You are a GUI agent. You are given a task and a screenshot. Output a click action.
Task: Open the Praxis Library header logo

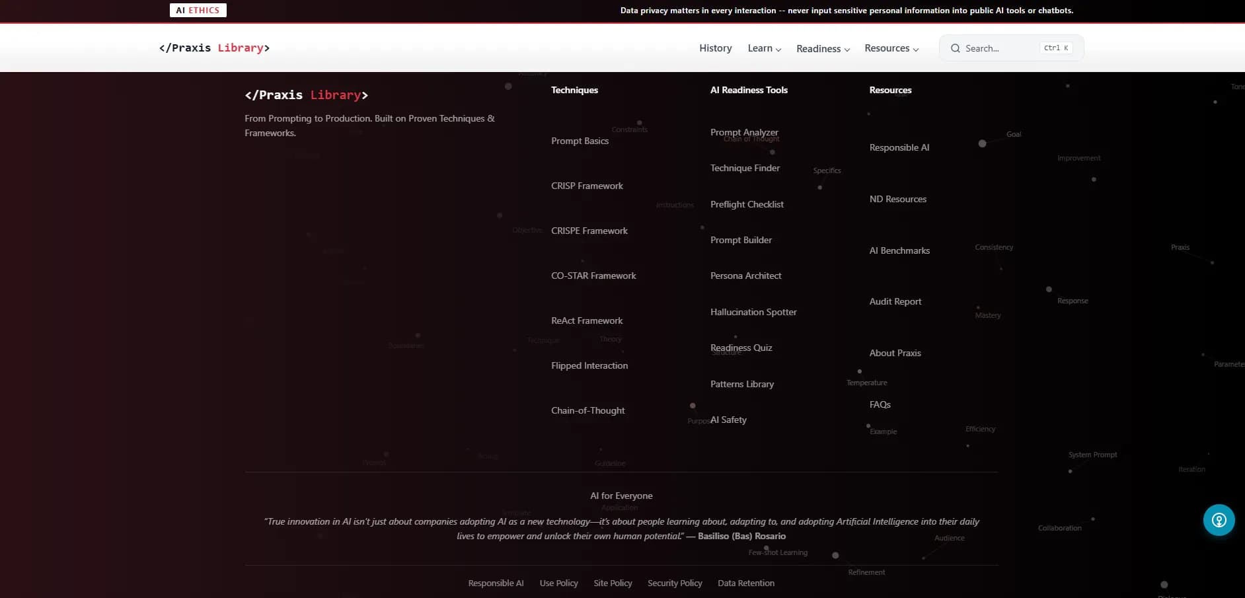(214, 48)
